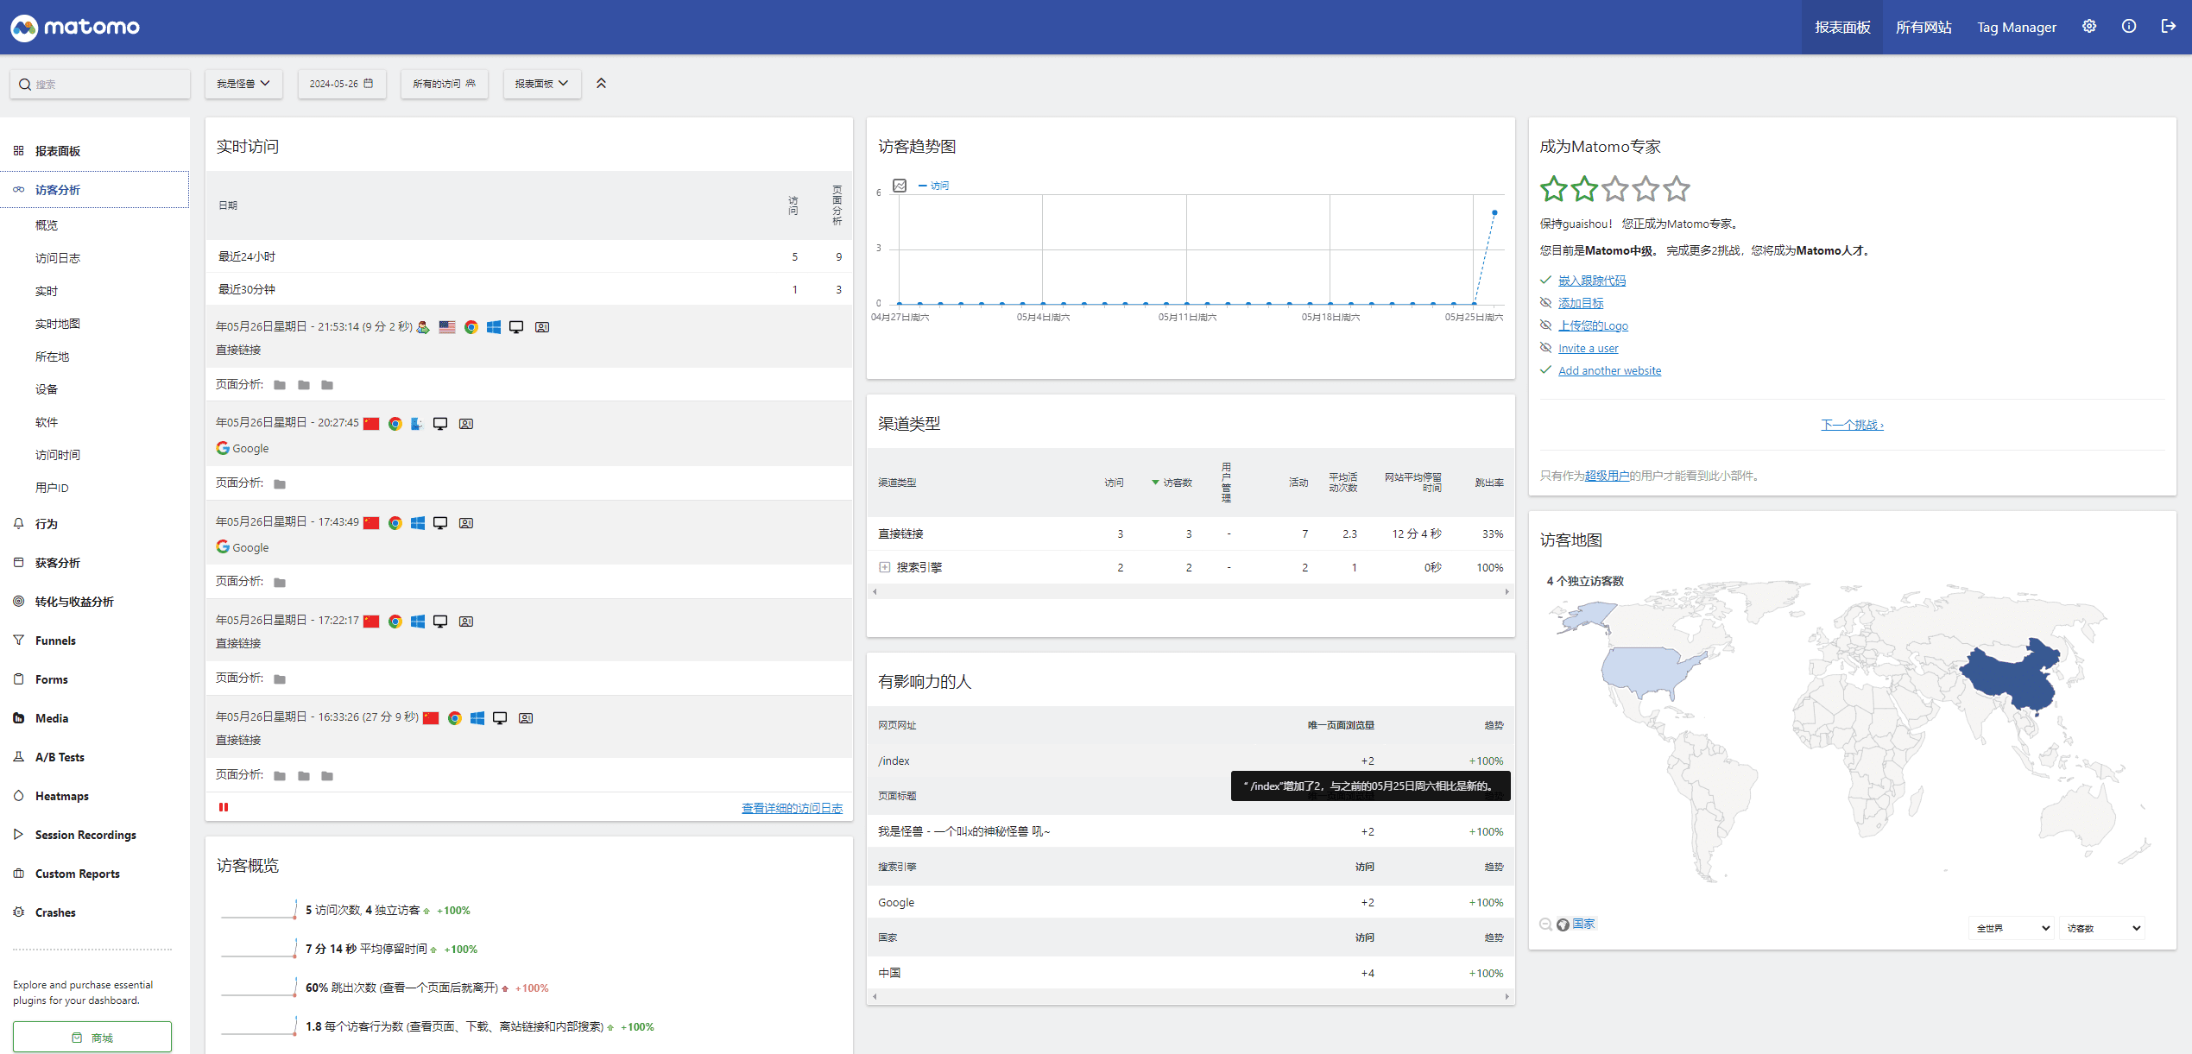Pause the real-time visits live update
2192x1054 pixels.
click(x=224, y=807)
